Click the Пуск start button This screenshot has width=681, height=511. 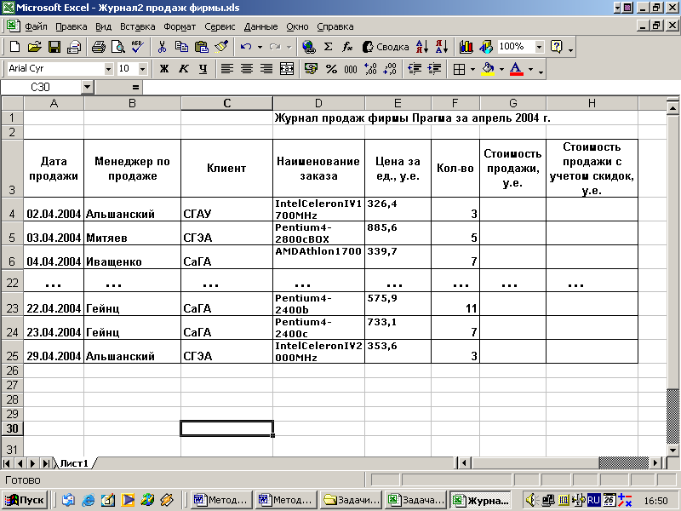(25, 500)
